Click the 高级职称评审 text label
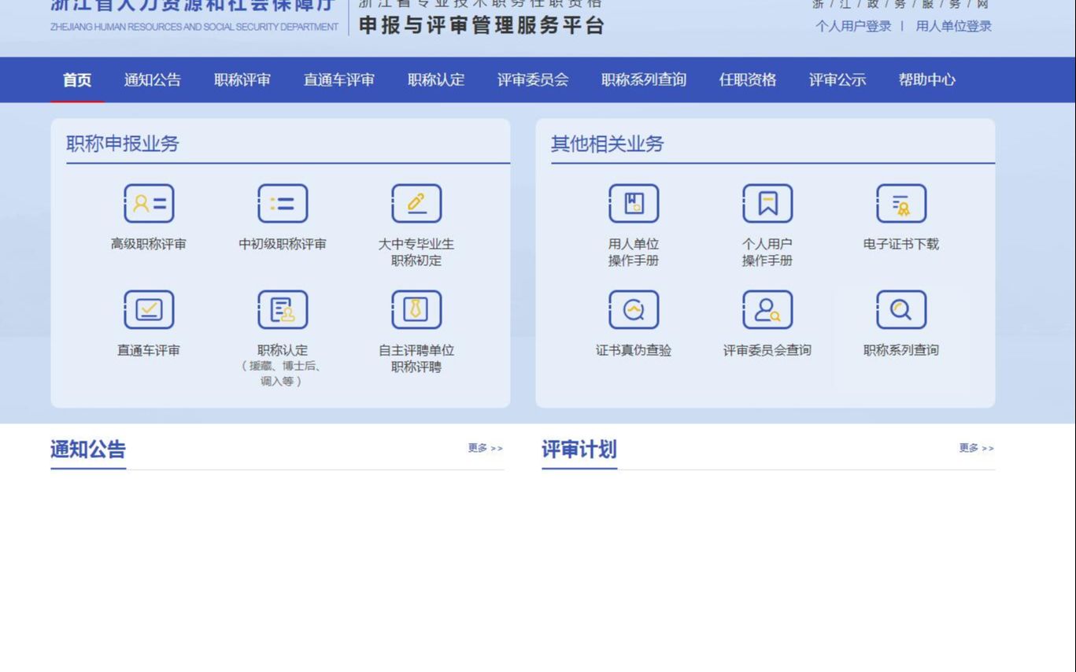1076x672 pixels. point(149,244)
